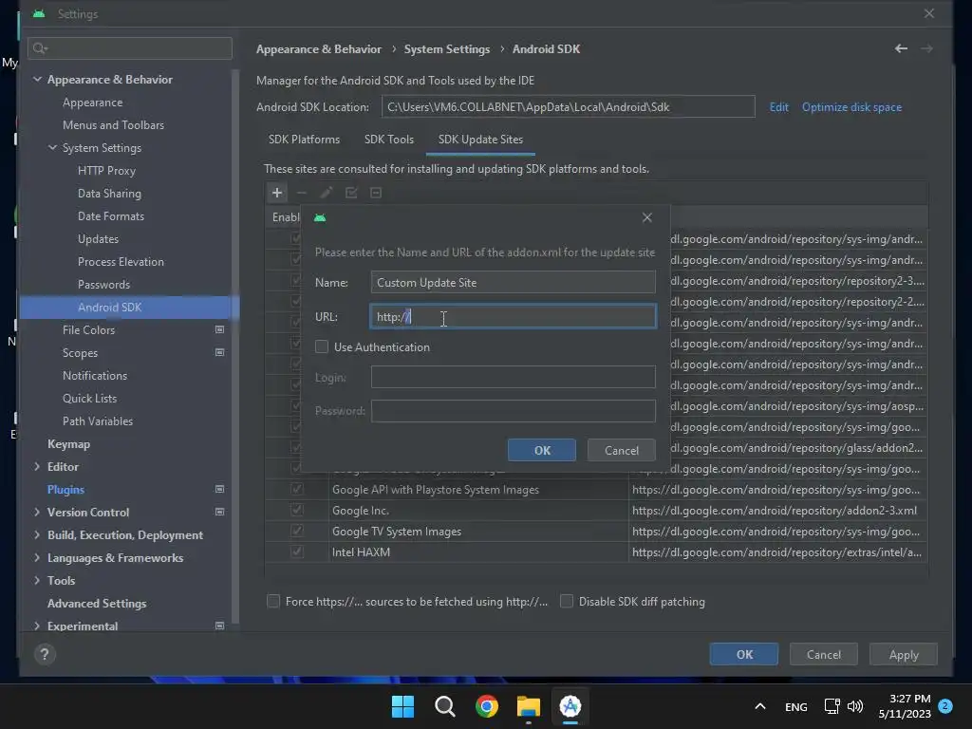Open File Explorer from taskbar
The image size is (972, 729).
click(x=529, y=706)
